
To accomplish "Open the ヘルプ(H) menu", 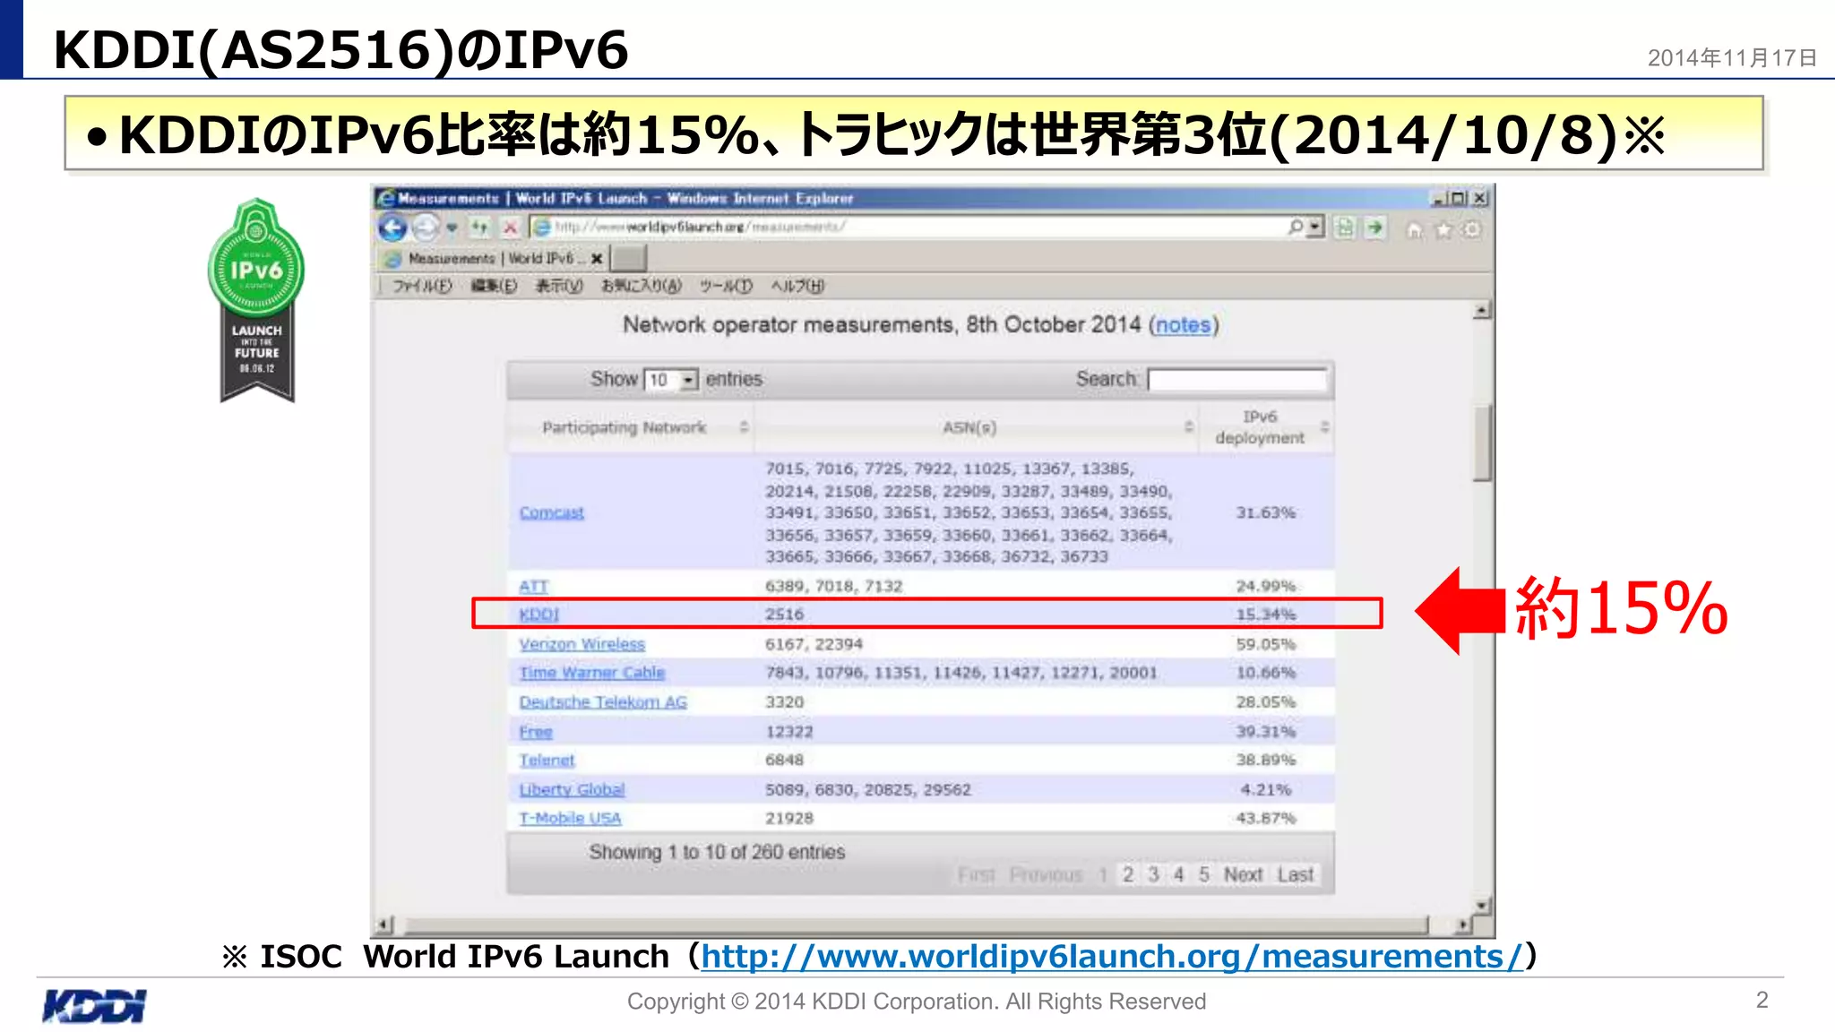I will click(797, 286).
